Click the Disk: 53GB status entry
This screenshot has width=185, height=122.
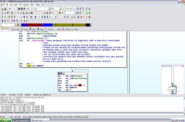click(x=18, y=117)
